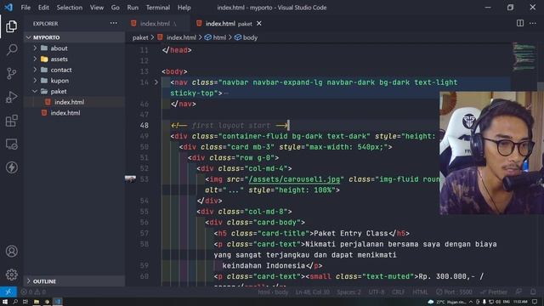Show hidden system tray icons
Viewport: 544px width, 306px height.
471,302
